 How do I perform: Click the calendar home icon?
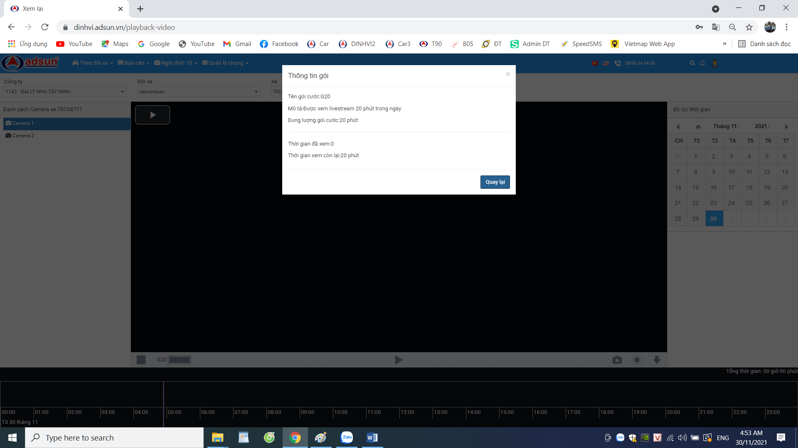[x=698, y=127]
